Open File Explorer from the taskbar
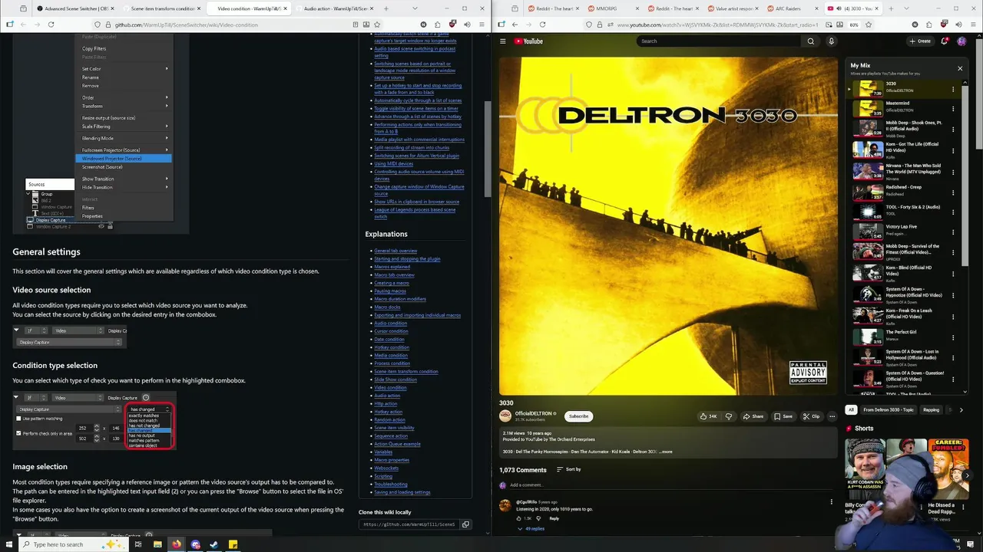 click(157, 544)
